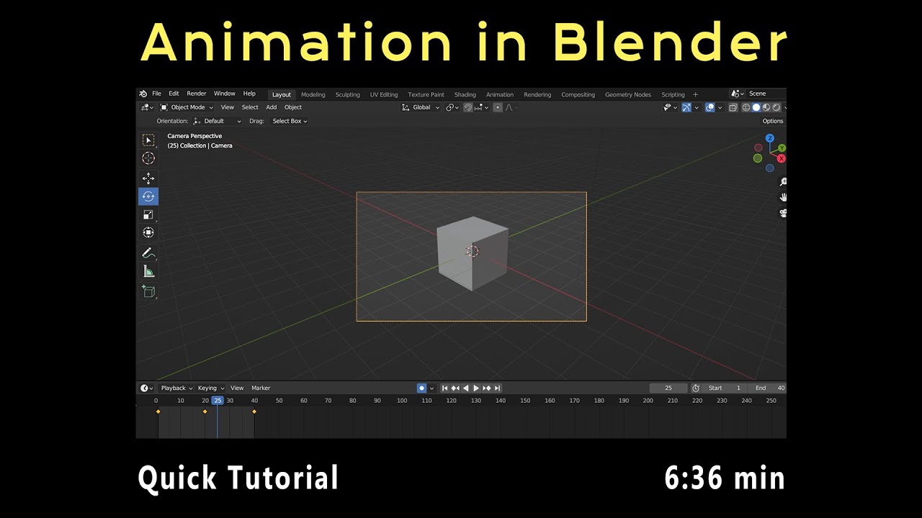Click the pan view hand icon
Viewport: 922px width, 518px height.
point(782,197)
